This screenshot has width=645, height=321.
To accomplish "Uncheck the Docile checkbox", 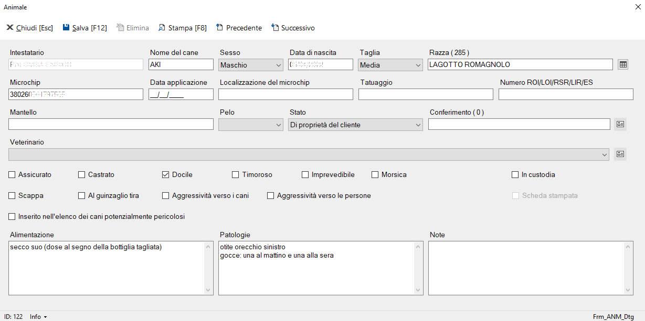I will [166, 175].
